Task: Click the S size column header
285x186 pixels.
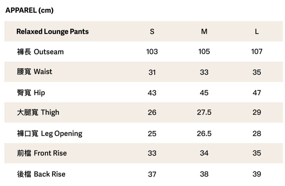Action: [x=152, y=31]
